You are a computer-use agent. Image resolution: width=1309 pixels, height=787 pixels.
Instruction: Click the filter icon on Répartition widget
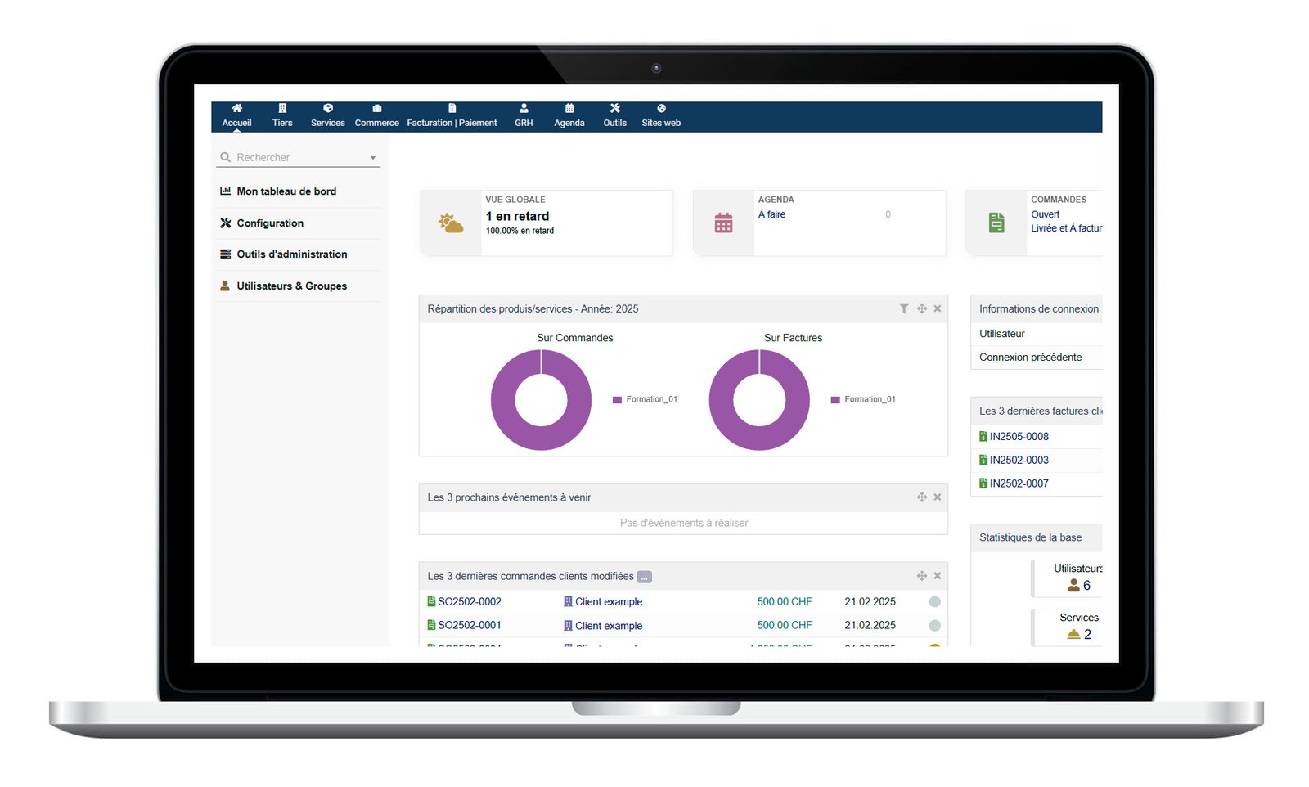click(904, 308)
